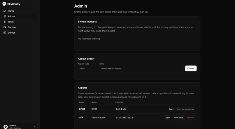Click the Home house icon
The height and width of the screenshot is (129, 235).
tap(5, 11)
